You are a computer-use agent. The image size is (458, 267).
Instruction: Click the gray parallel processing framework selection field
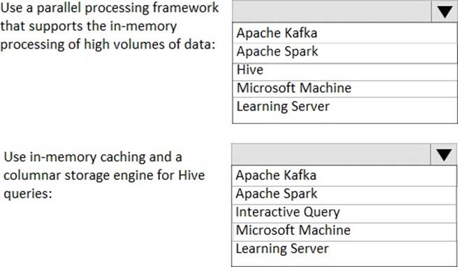[x=332, y=12]
